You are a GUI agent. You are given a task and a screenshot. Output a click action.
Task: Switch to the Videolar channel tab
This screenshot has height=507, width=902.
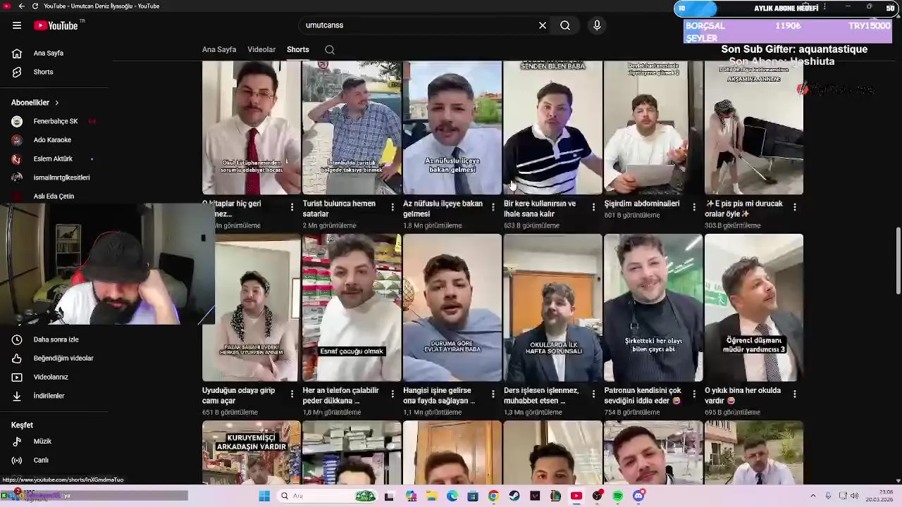click(261, 50)
